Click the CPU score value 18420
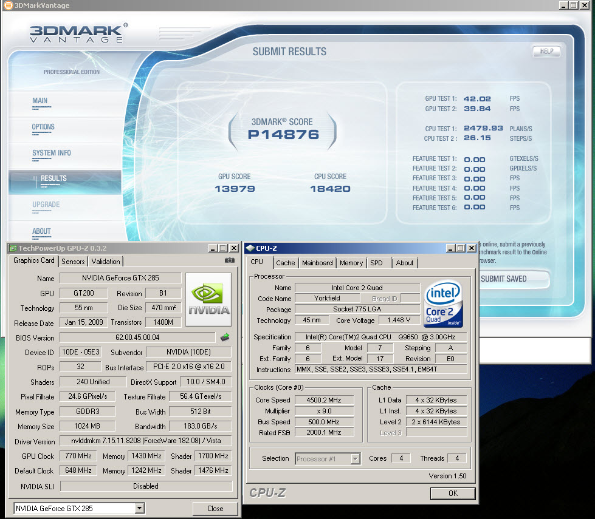Screen dimensions: 595x519 pos(330,189)
